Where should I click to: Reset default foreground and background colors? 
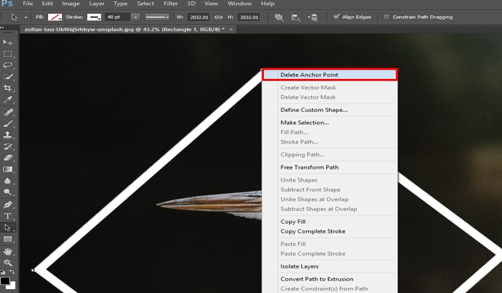point(3,272)
